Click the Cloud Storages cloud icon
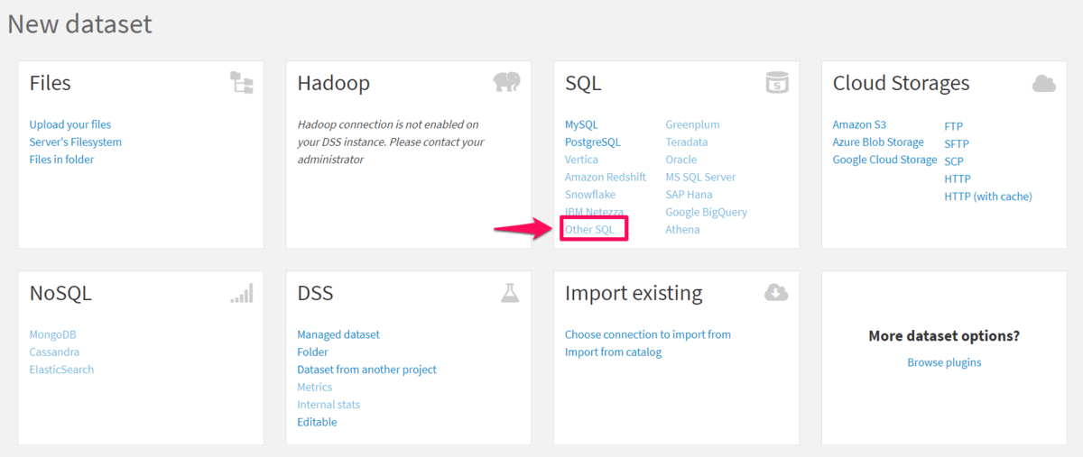This screenshot has height=457, width=1083. click(1044, 84)
